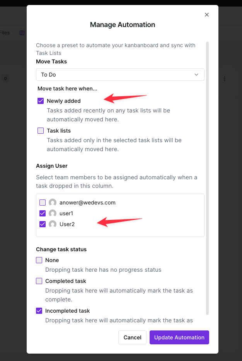The width and height of the screenshot is (242, 361).
Task: Open the column three-dot options menu
Action: click(x=225, y=79)
